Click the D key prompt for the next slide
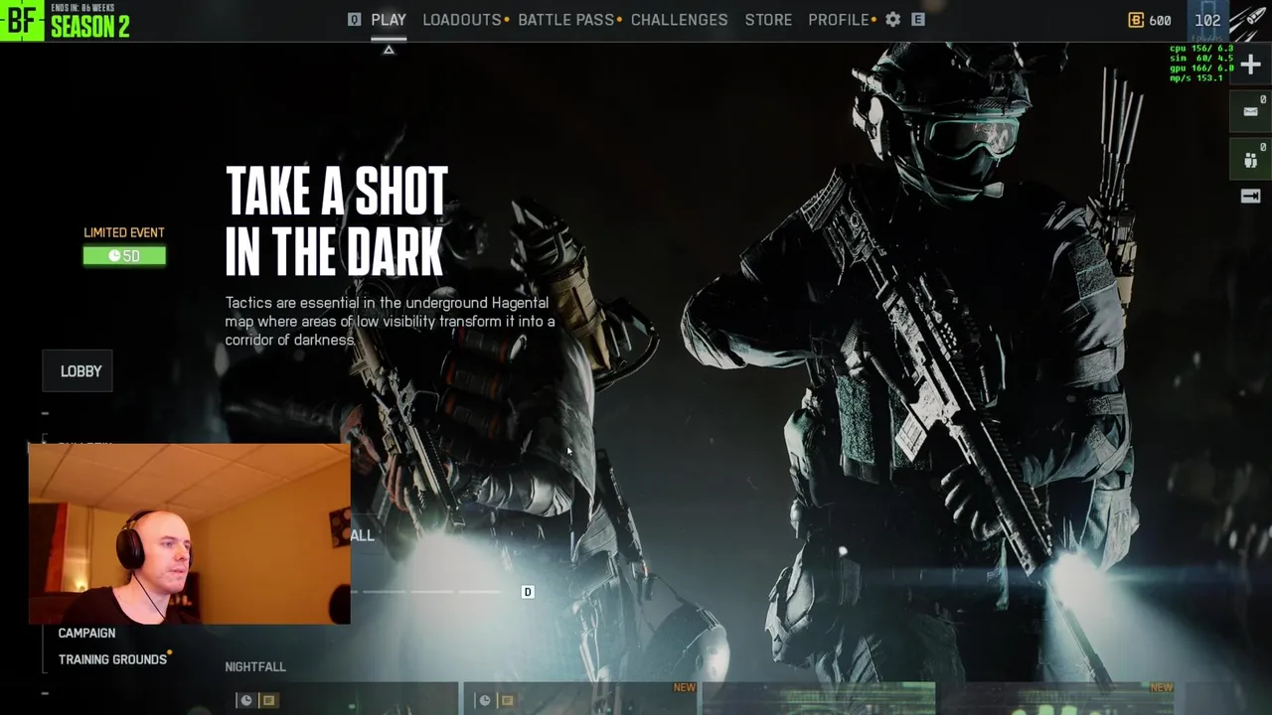This screenshot has width=1272, height=715. pos(528,592)
